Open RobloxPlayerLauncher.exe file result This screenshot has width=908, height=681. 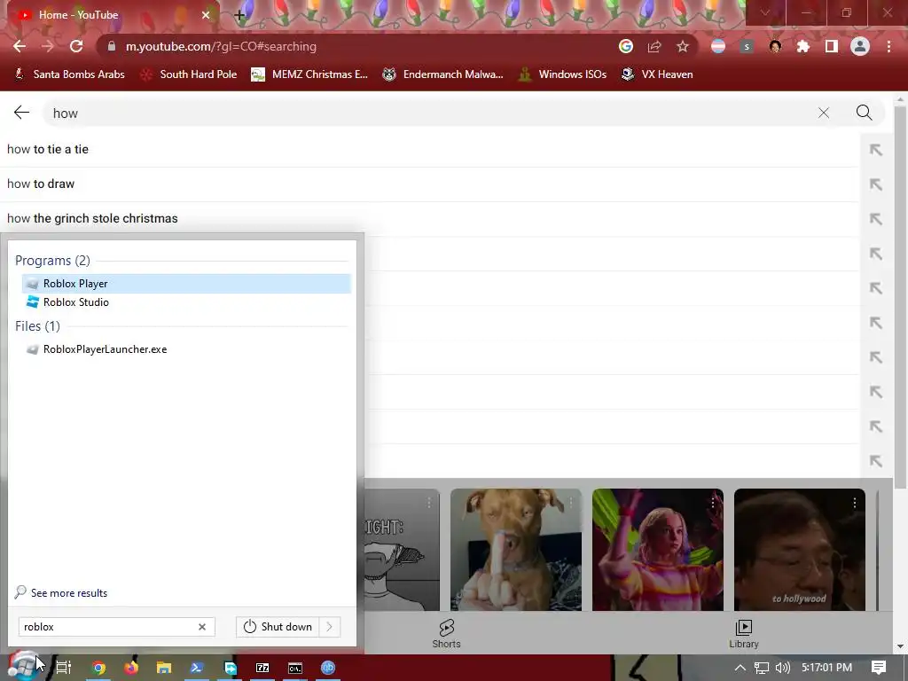(x=186, y=349)
